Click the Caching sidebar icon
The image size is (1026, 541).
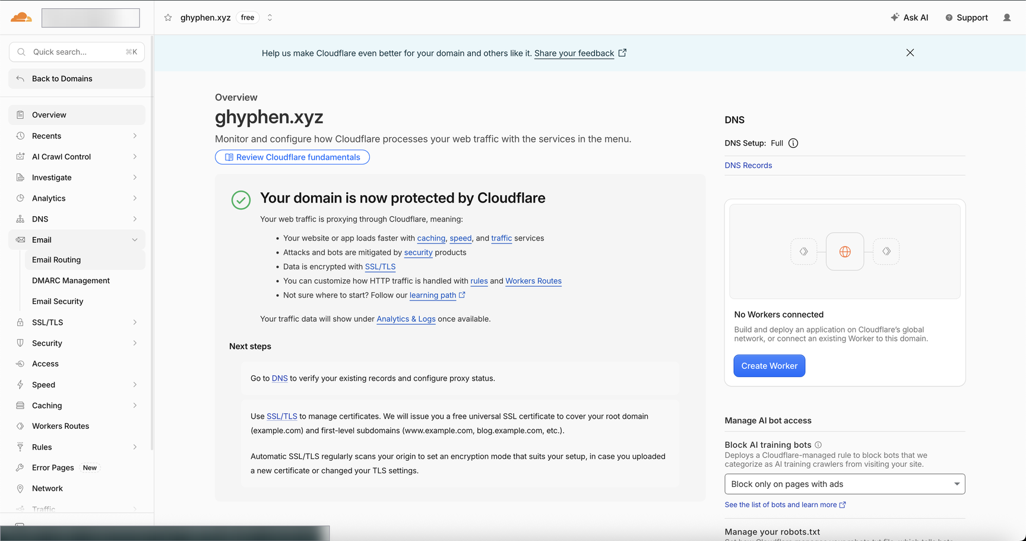pos(20,406)
